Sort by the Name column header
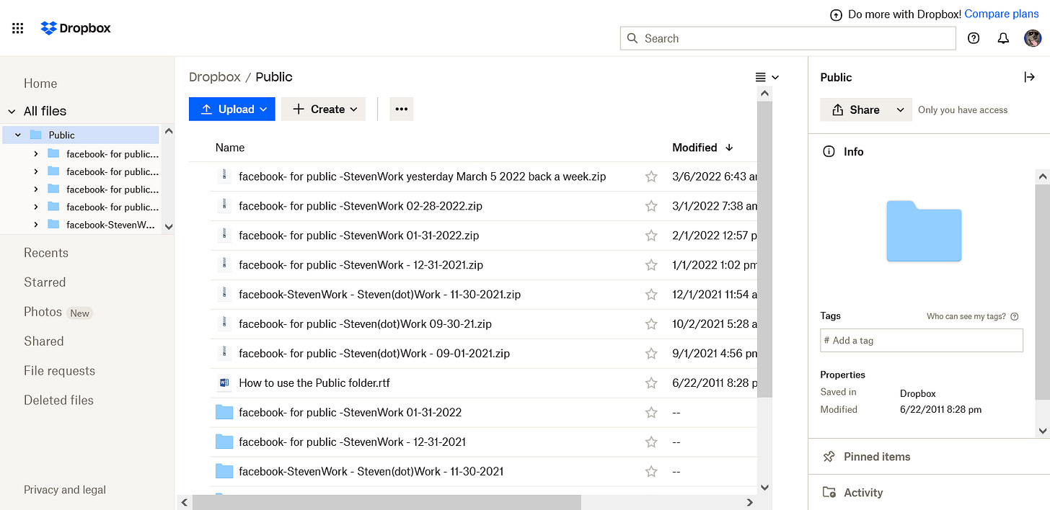 pos(230,147)
